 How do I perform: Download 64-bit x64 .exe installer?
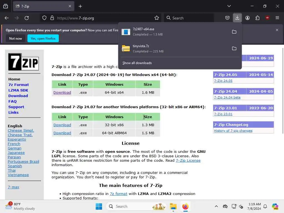(x=62, y=93)
